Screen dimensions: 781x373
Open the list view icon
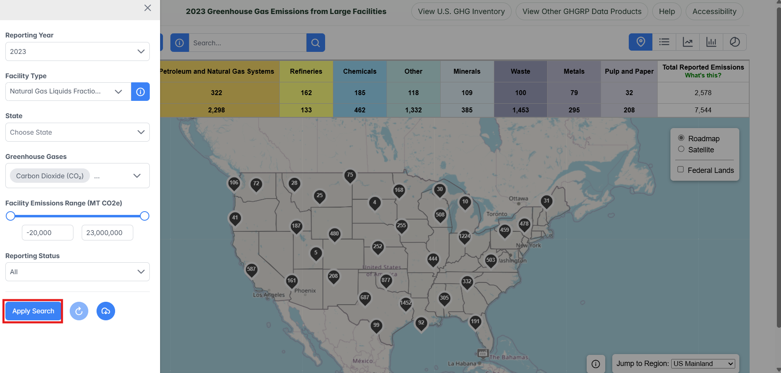pos(664,42)
